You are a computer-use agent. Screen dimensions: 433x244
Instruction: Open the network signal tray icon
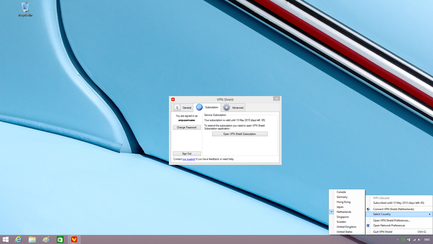(414, 240)
